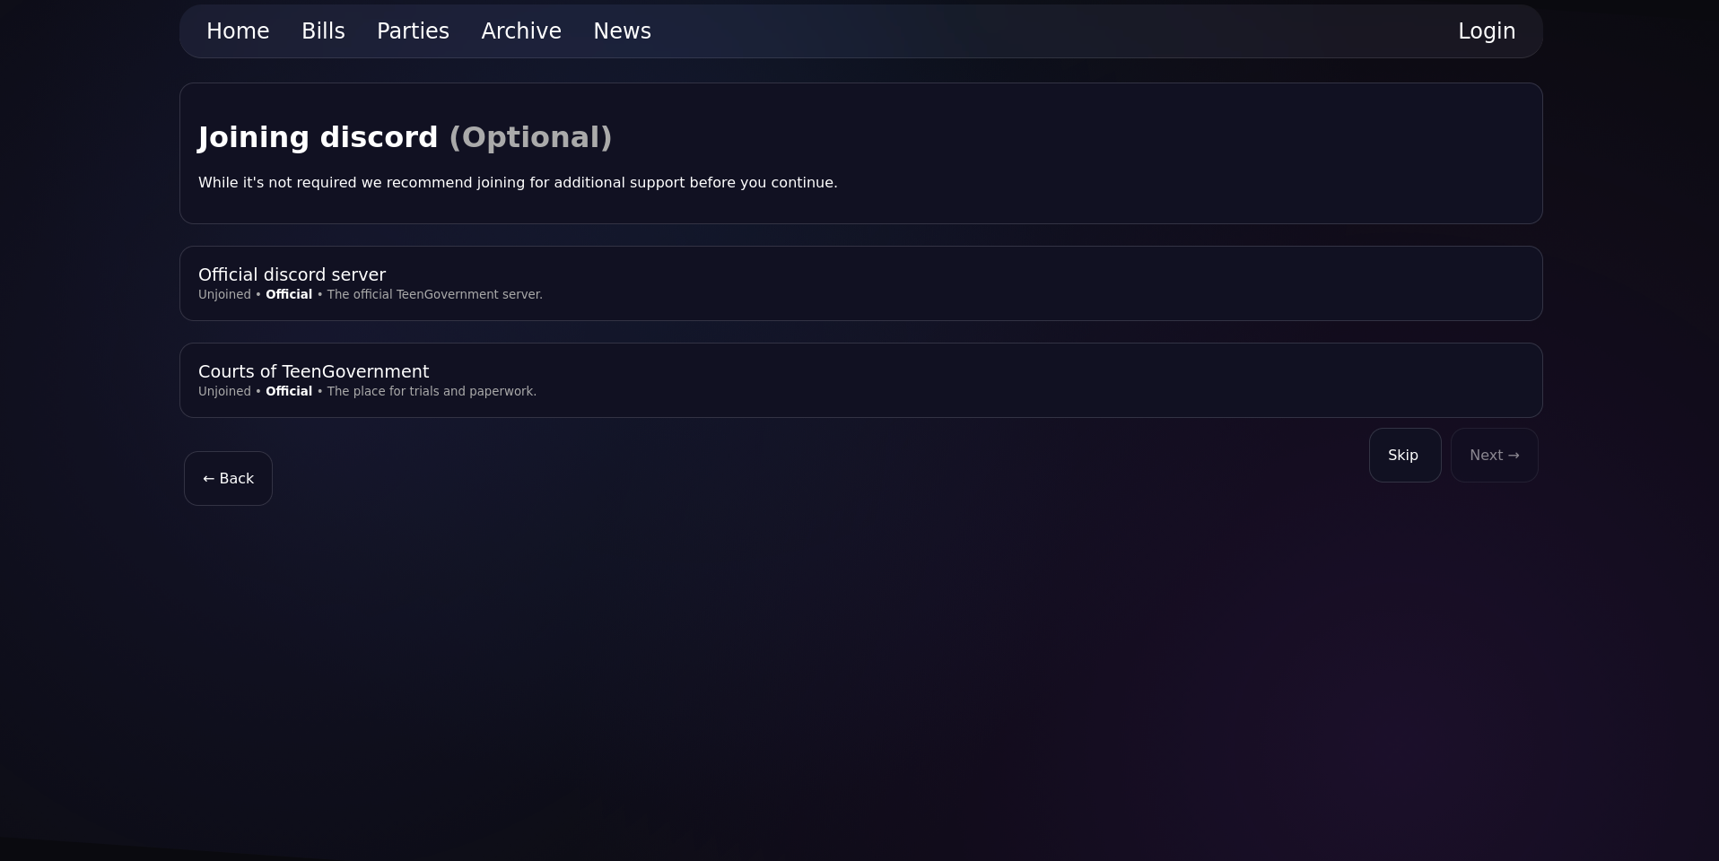
Task: Click "The official TeenGovernment server" description
Action: coord(434,295)
